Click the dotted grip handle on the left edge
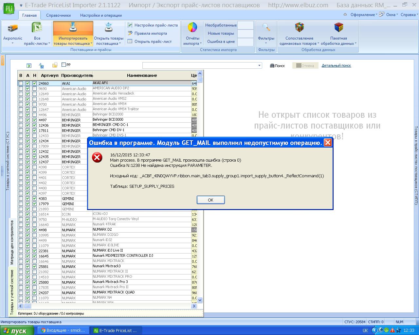Viewport: 419px width, 335px height. (x=3, y=171)
